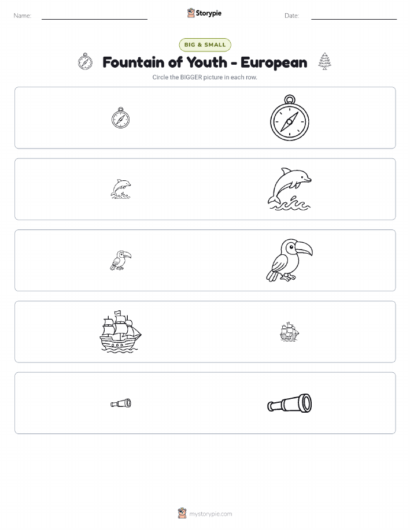Choose the big sailing ship picture
The image size is (410, 530).
pyautogui.click(x=121, y=332)
